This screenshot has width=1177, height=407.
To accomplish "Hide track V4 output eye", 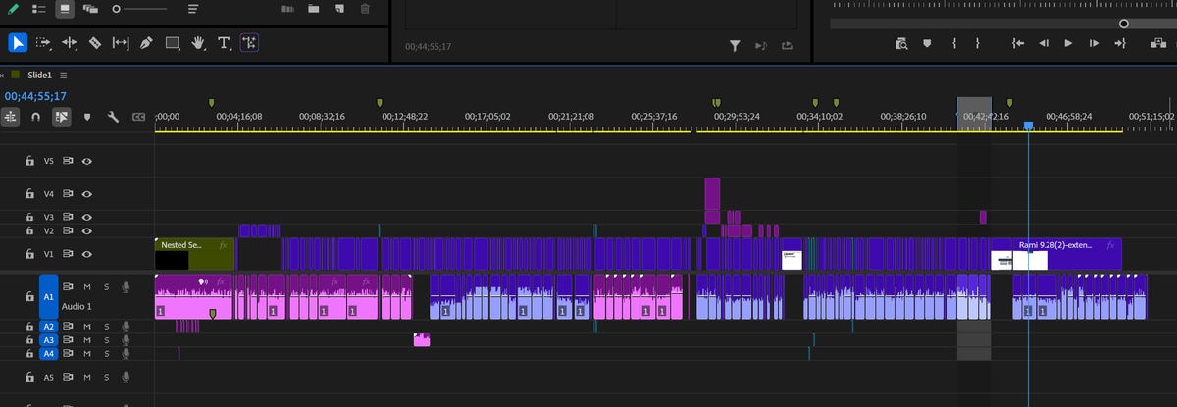I will tap(86, 194).
